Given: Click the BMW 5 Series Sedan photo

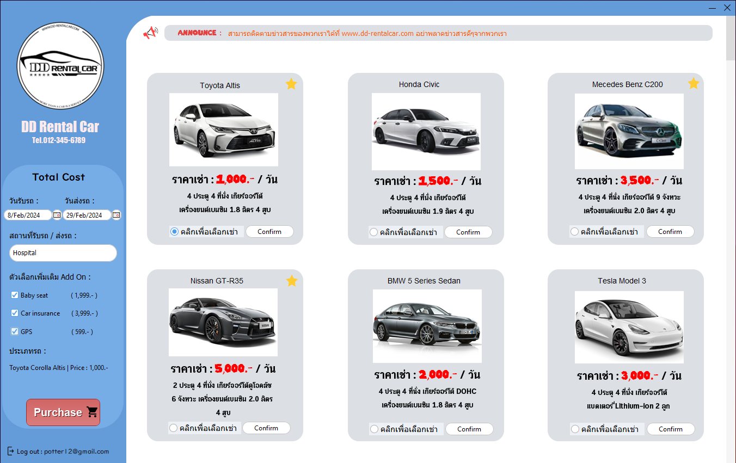Looking at the screenshot, I should [427, 326].
